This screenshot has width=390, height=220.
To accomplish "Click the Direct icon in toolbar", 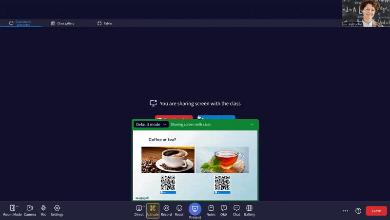I will 139,210.
